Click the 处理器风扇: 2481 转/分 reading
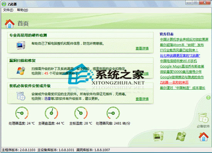212x153 pixels. (113, 123)
